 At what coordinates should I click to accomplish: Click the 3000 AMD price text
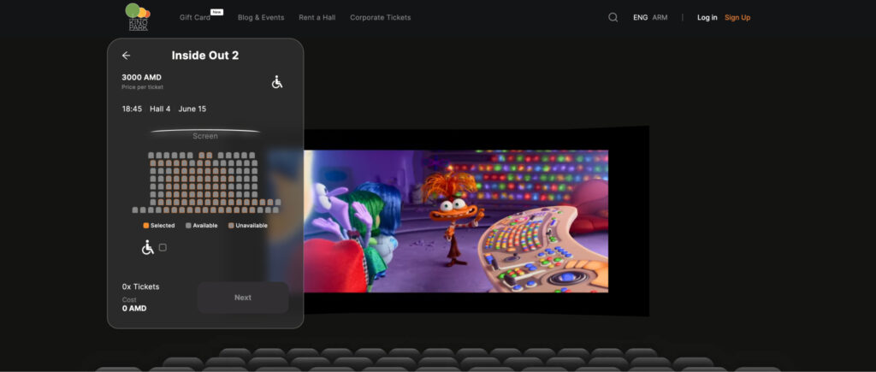pyautogui.click(x=141, y=77)
